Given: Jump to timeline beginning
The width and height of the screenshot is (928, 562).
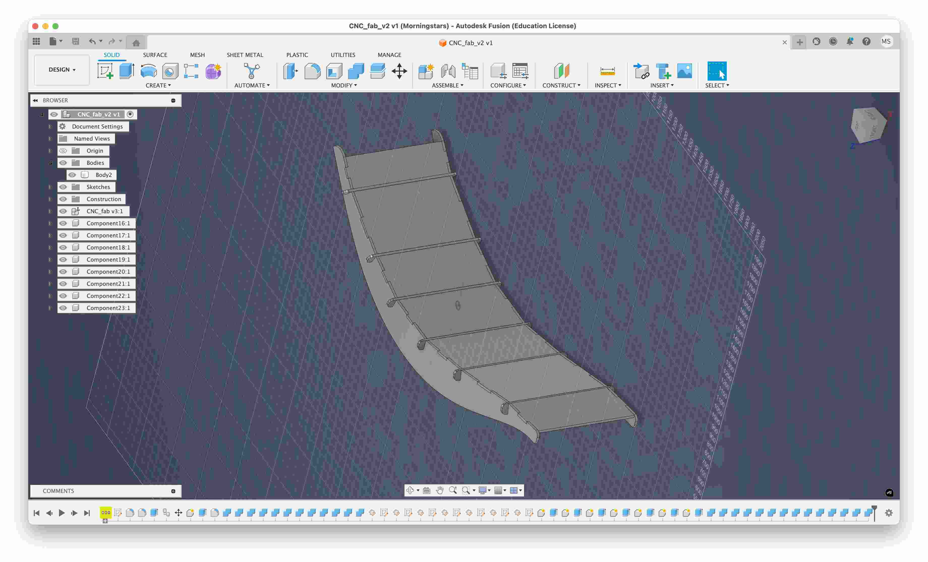Looking at the screenshot, I should [37, 513].
